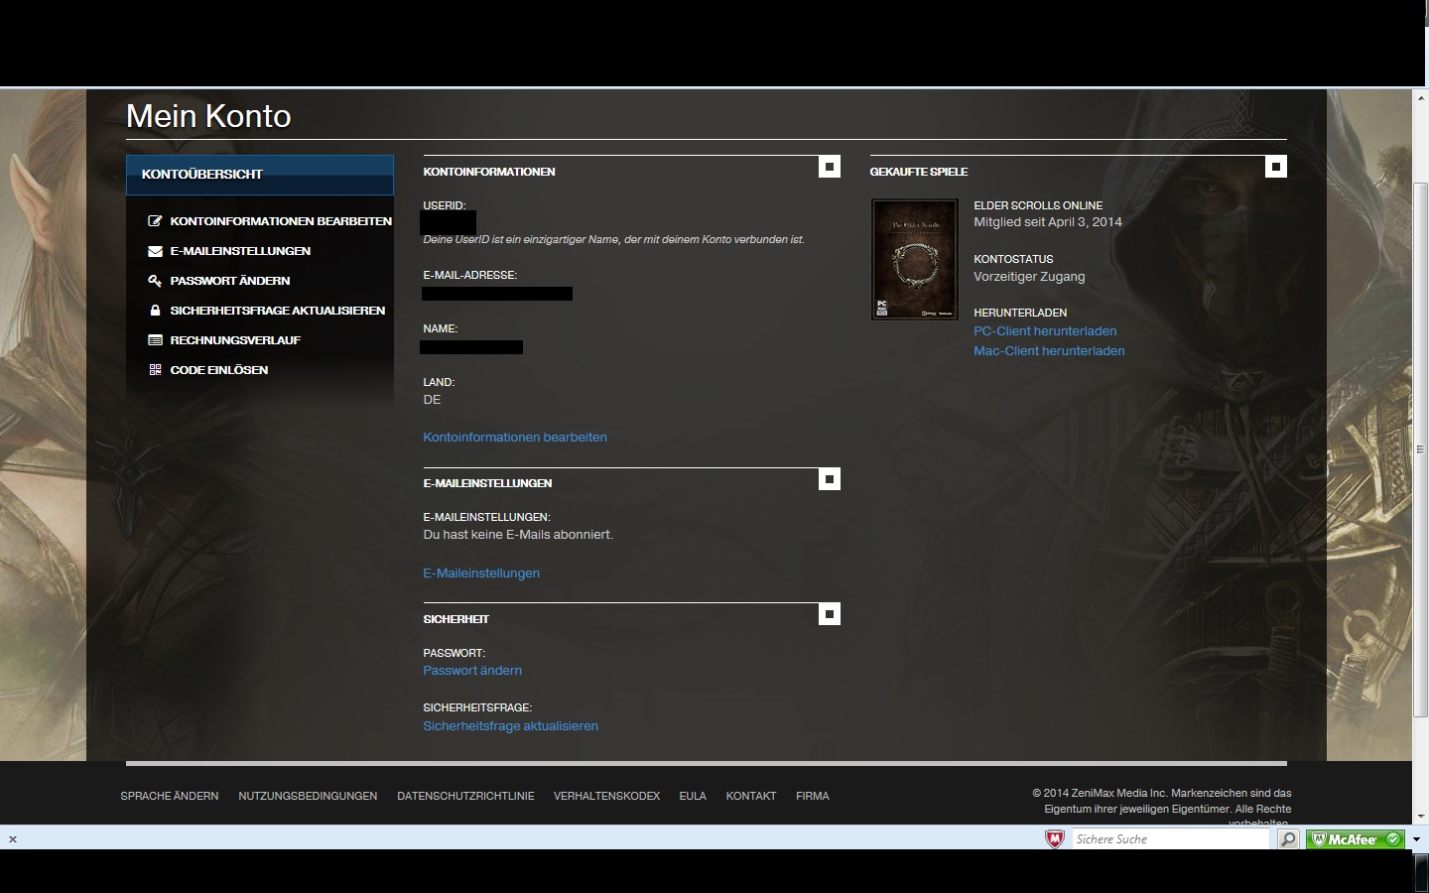Click 'Mitglied seit April 3, 2014' text
The image size is (1429, 893).
pyautogui.click(x=1048, y=222)
